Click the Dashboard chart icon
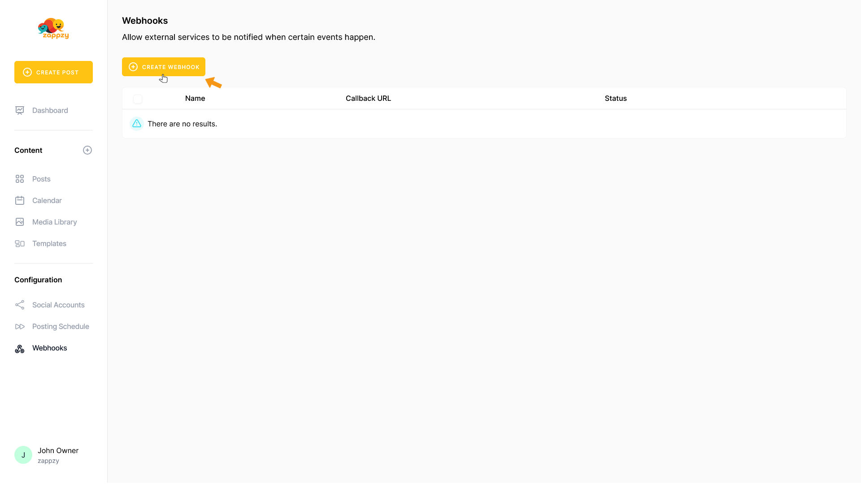This screenshot has width=861, height=484. coord(20,110)
